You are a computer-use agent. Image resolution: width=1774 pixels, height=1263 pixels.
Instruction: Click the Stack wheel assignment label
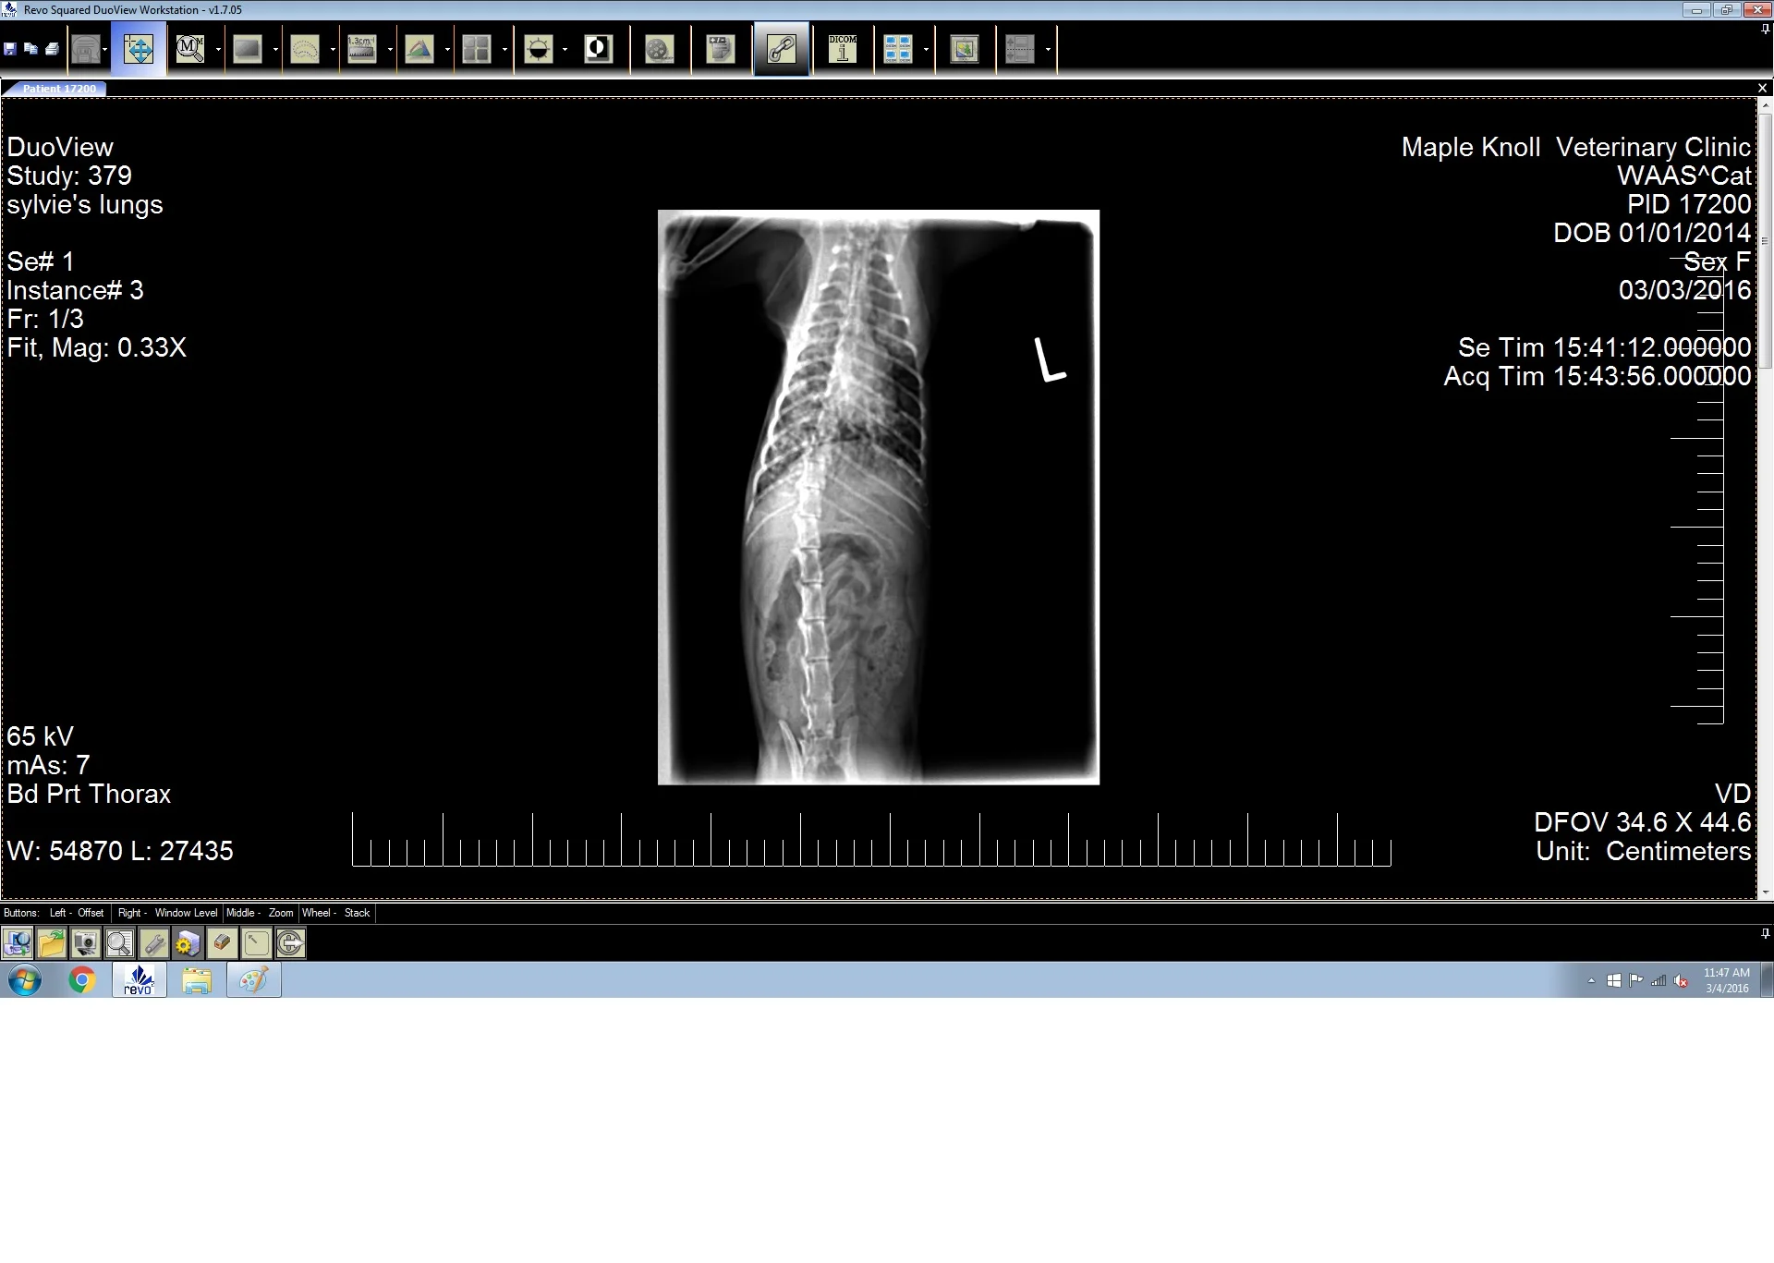[x=357, y=913]
